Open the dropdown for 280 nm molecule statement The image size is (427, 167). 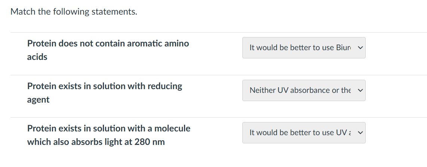(304, 133)
